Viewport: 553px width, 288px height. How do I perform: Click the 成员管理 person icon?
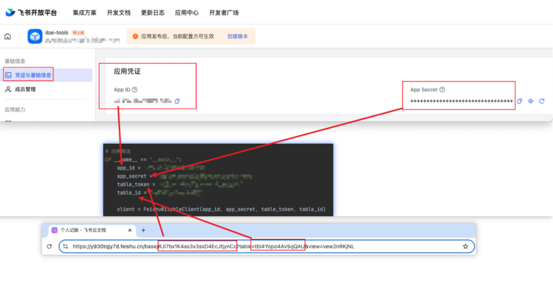pyautogui.click(x=8, y=89)
